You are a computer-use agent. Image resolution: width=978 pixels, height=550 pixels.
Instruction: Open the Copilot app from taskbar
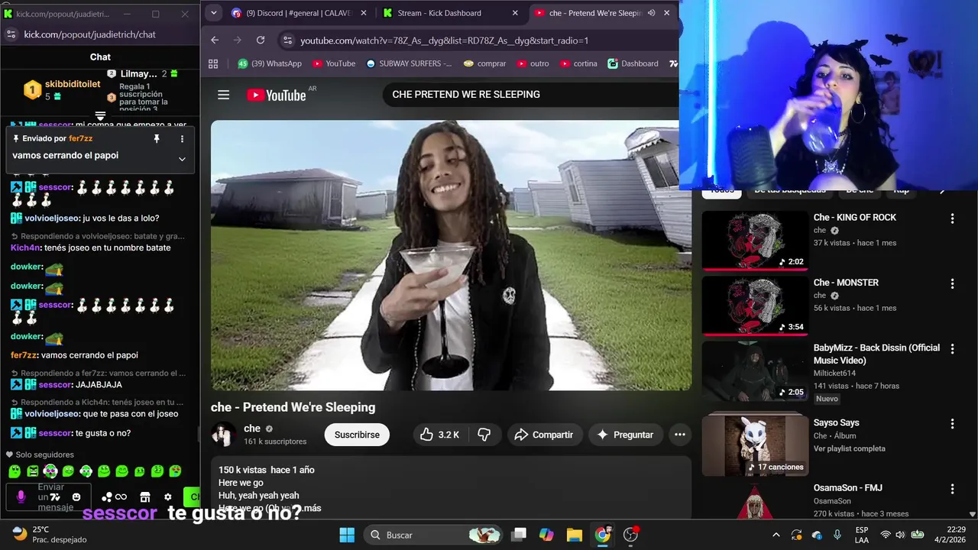coord(546,535)
